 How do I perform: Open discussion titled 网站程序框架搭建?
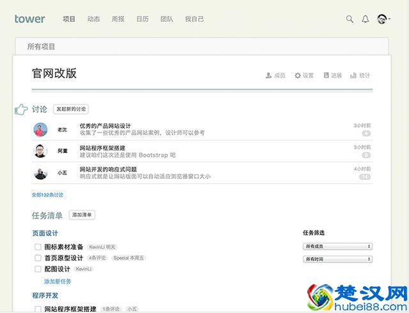(x=102, y=148)
